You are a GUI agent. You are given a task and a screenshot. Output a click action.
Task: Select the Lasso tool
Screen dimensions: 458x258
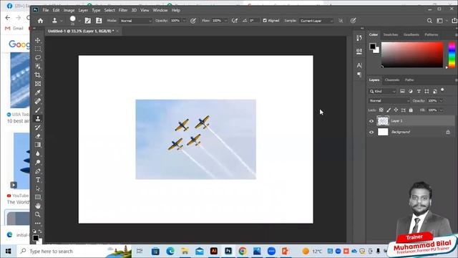click(x=38, y=57)
